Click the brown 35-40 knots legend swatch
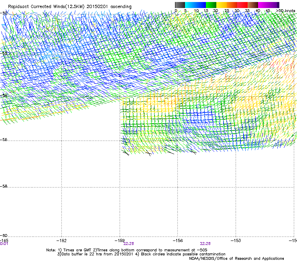 coord(253,5)
